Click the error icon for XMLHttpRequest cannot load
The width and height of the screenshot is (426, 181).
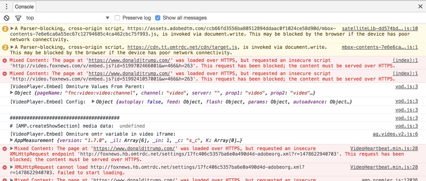5,167
